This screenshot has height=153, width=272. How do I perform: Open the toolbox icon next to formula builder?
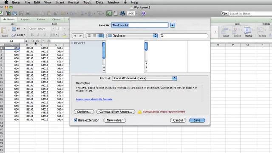[x=116, y=14]
